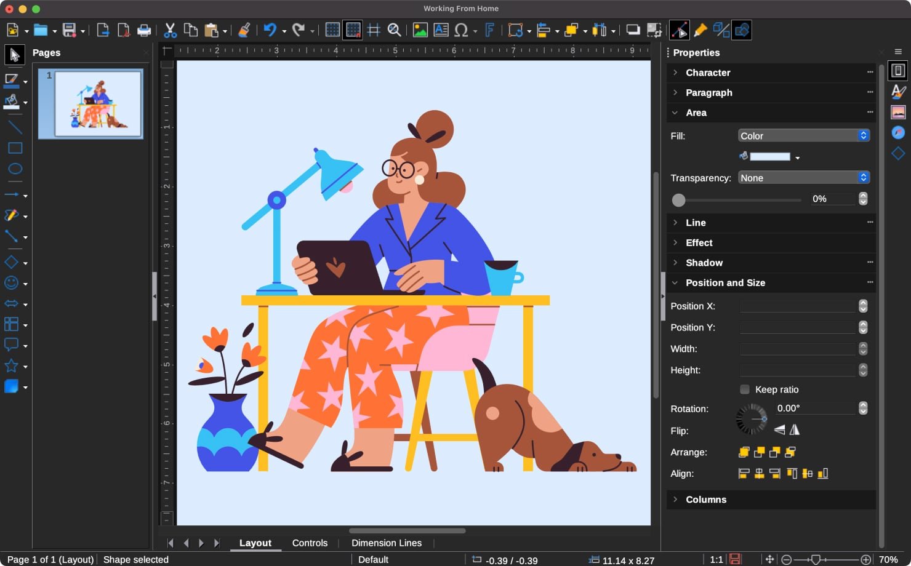Switch to the Controls layer tab
The image size is (911, 566).
tap(310, 543)
